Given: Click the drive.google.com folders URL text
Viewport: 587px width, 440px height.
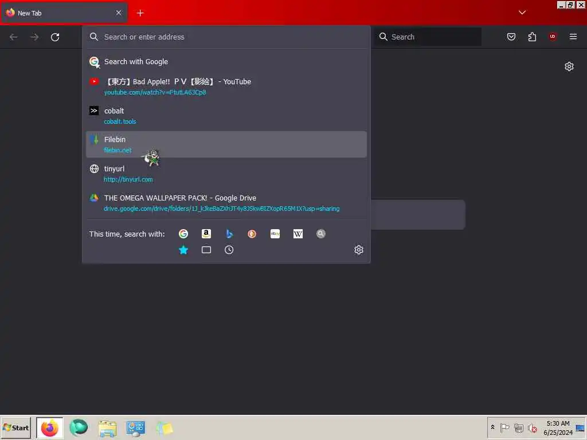Looking at the screenshot, I should click(x=222, y=209).
